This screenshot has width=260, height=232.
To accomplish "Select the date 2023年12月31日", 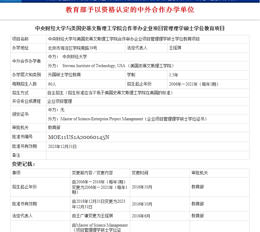I will coord(62,146).
